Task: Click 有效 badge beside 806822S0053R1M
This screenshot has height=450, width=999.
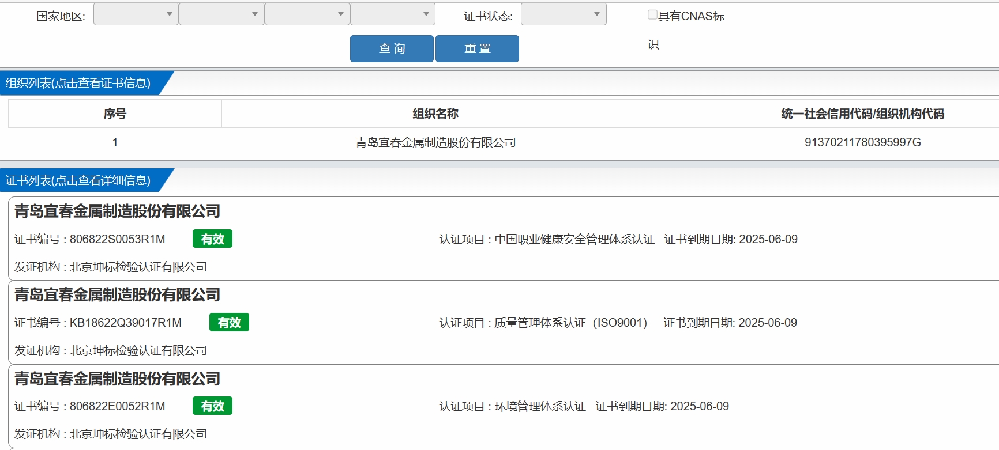Action: click(212, 239)
